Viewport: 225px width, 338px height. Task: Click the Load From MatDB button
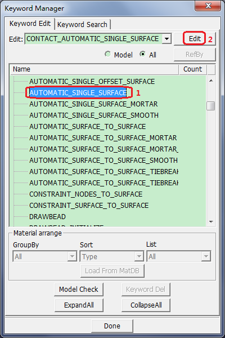pyautogui.click(x=112, y=271)
